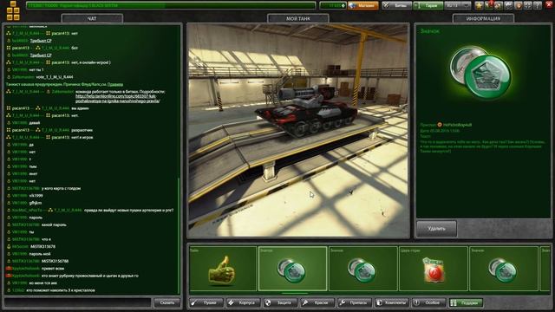Screen dimensions: 555x312
Task: Select the third Значок badge gift
Action: [362, 269]
